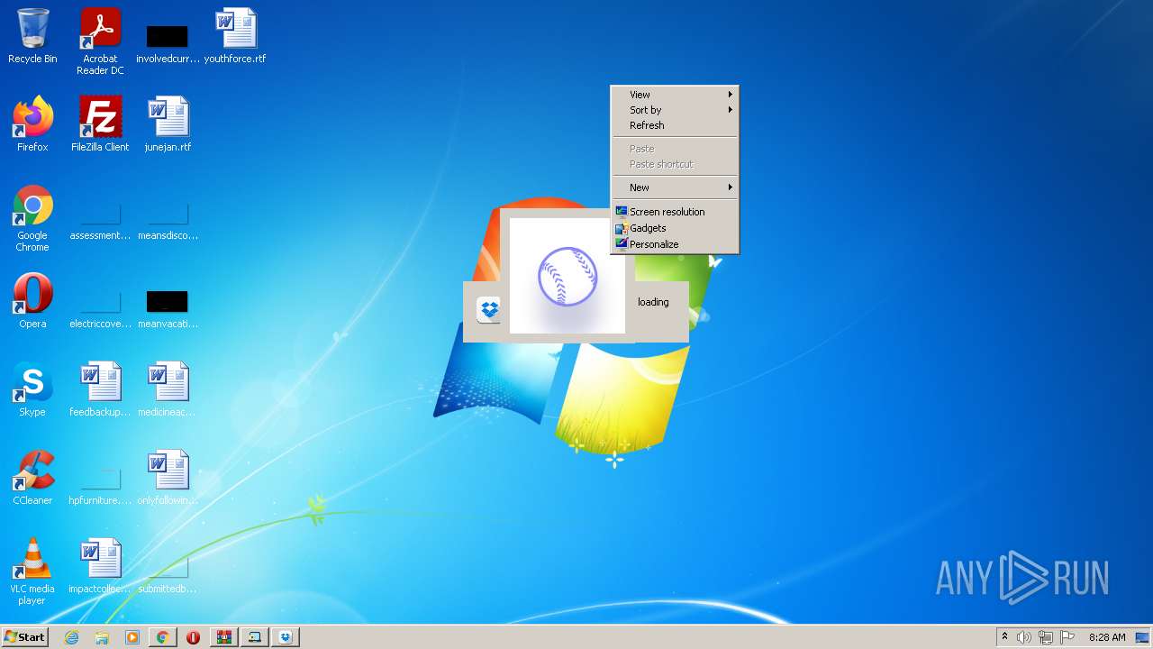Image resolution: width=1153 pixels, height=649 pixels.
Task: Click the 8:28 AM clock
Action: (x=1107, y=637)
